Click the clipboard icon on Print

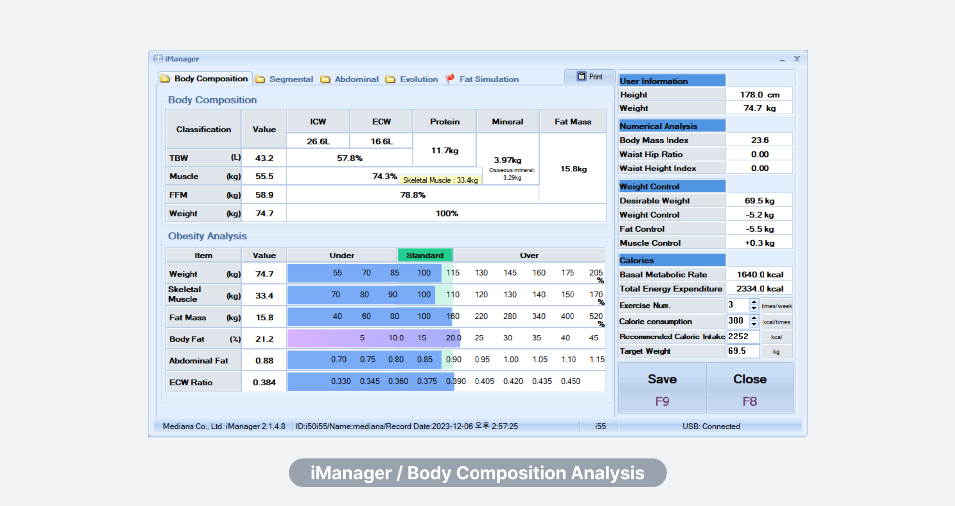[581, 76]
